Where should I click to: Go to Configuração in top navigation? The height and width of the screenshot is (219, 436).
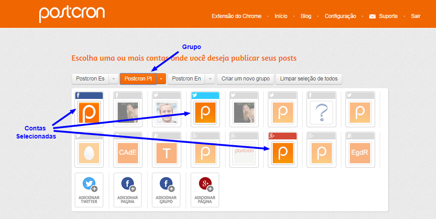pos(340,16)
